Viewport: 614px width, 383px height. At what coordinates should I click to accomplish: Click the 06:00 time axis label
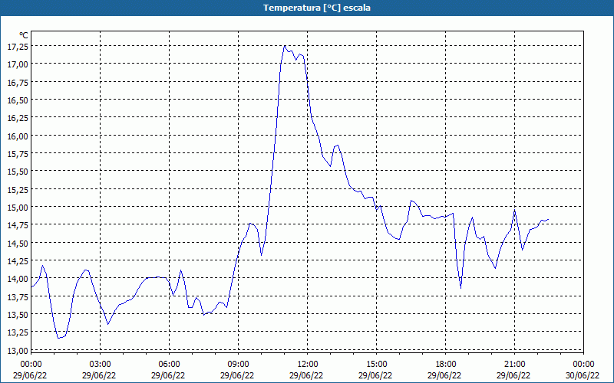[x=169, y=365]
